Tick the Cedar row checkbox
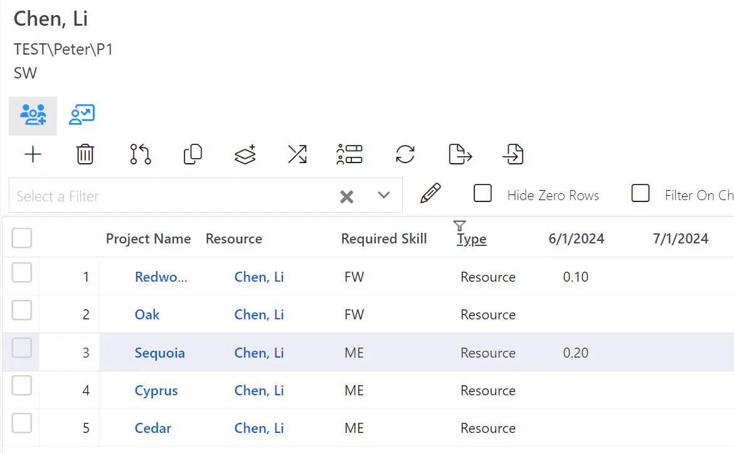The height and width of the screenshot is (453, 734). coord(22,424)
